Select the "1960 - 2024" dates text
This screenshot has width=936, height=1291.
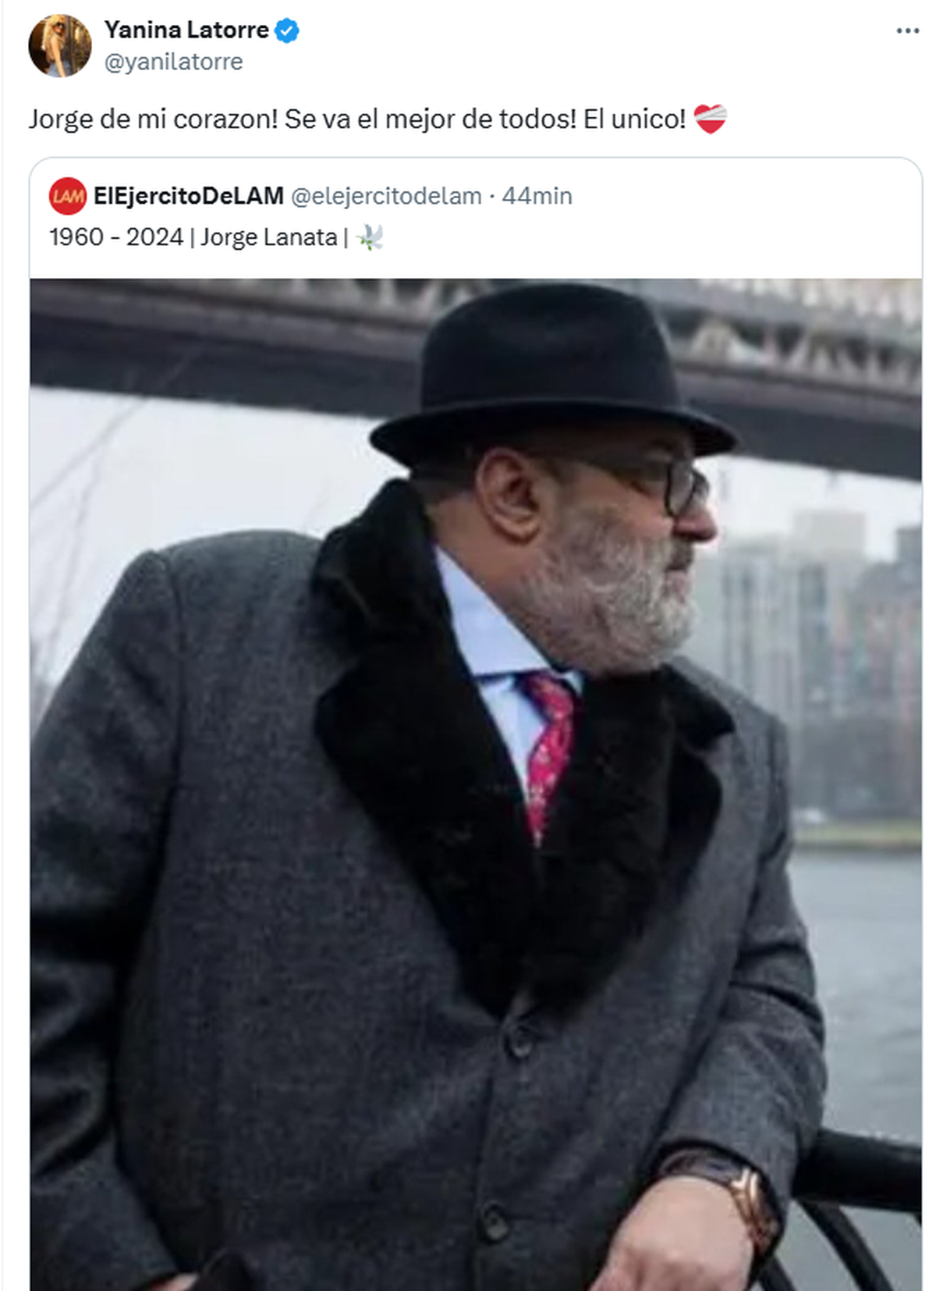point(116,237)
